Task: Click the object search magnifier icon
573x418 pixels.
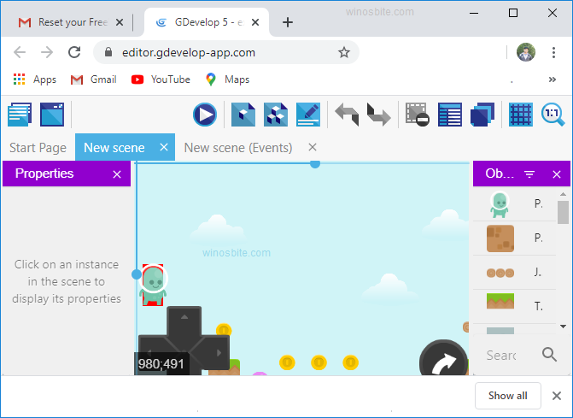Action: pos(549,355)
